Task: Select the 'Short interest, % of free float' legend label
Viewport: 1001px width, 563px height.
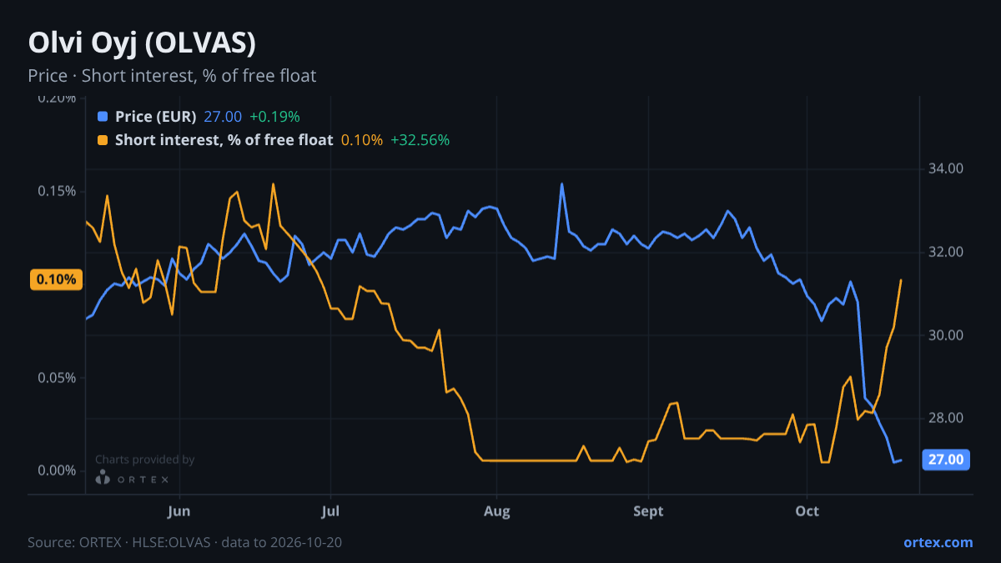Action: click(x=224, y=140)
